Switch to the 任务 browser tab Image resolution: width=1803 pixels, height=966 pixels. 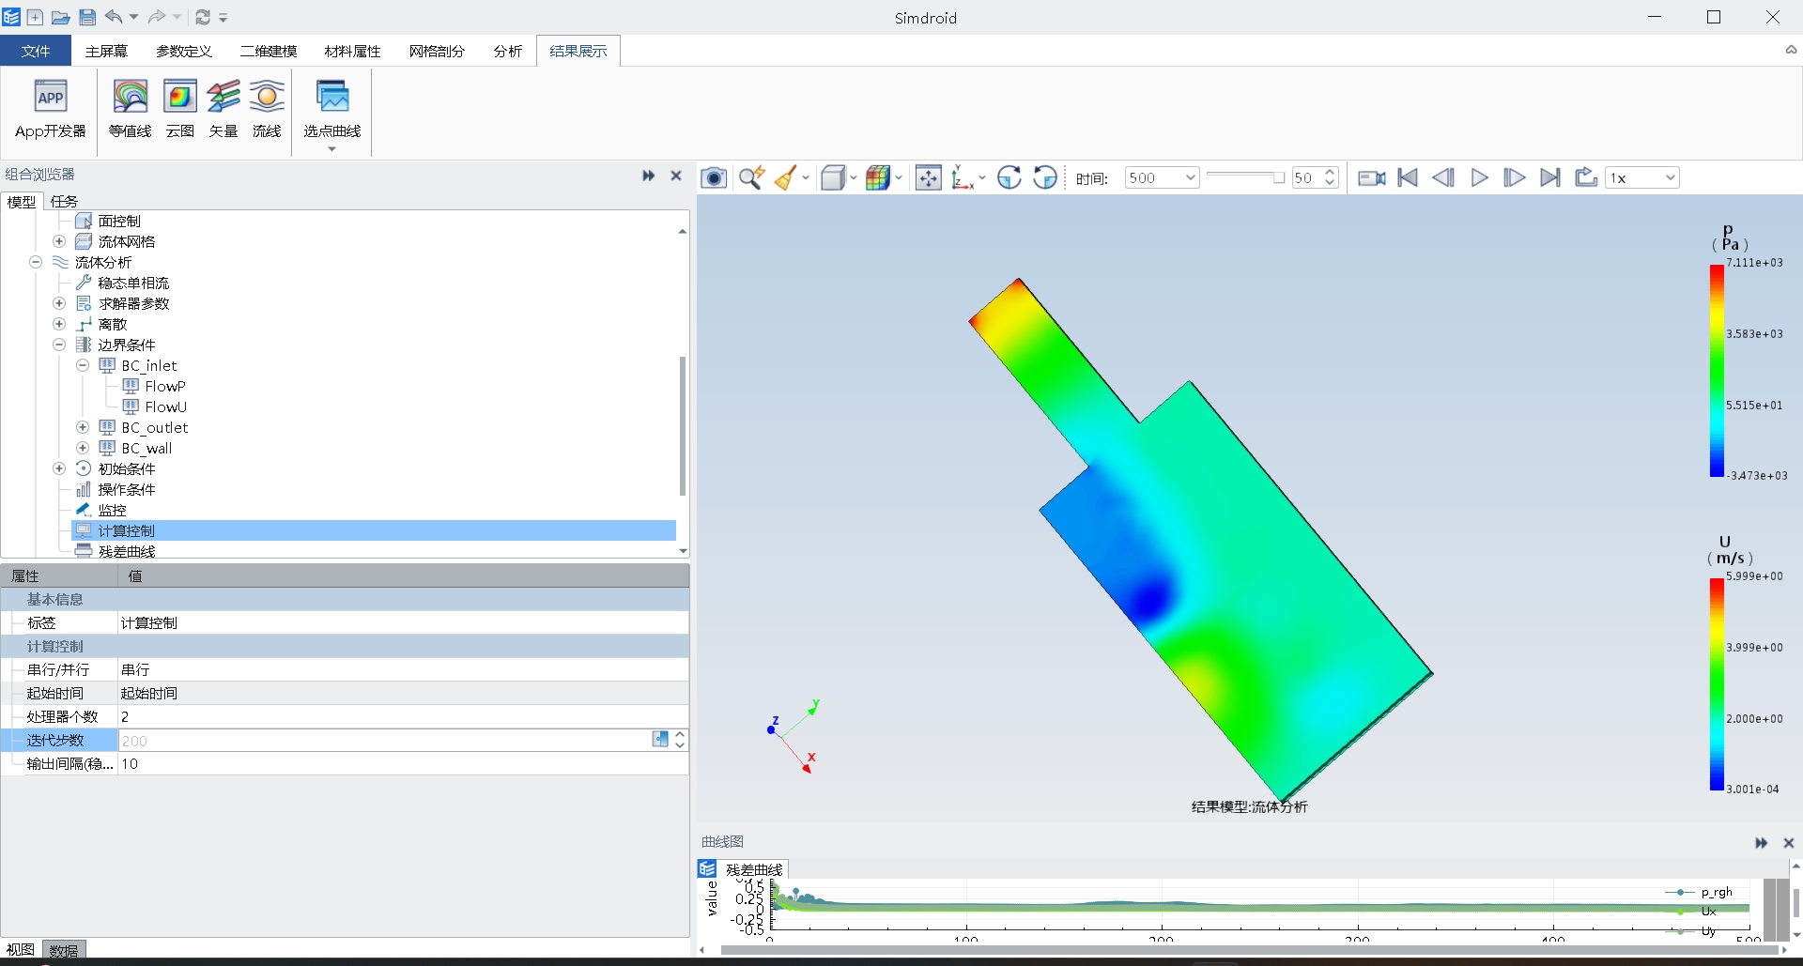pos(64,201)
